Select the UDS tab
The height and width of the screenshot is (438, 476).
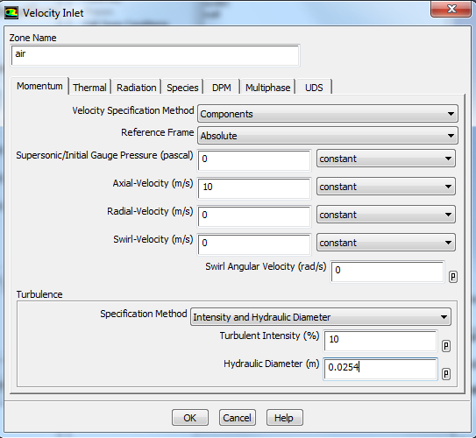tap(314, 88)
